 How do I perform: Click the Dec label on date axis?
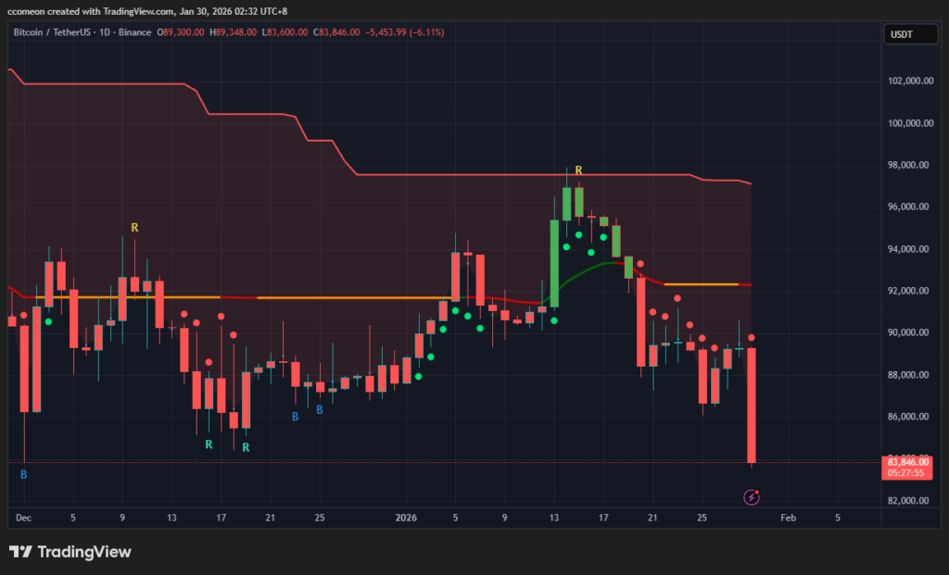[23, 518]
